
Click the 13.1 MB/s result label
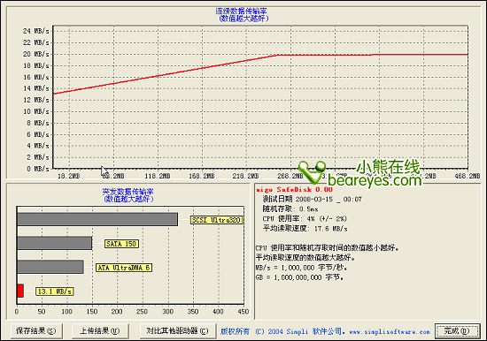tap(54, 292)
